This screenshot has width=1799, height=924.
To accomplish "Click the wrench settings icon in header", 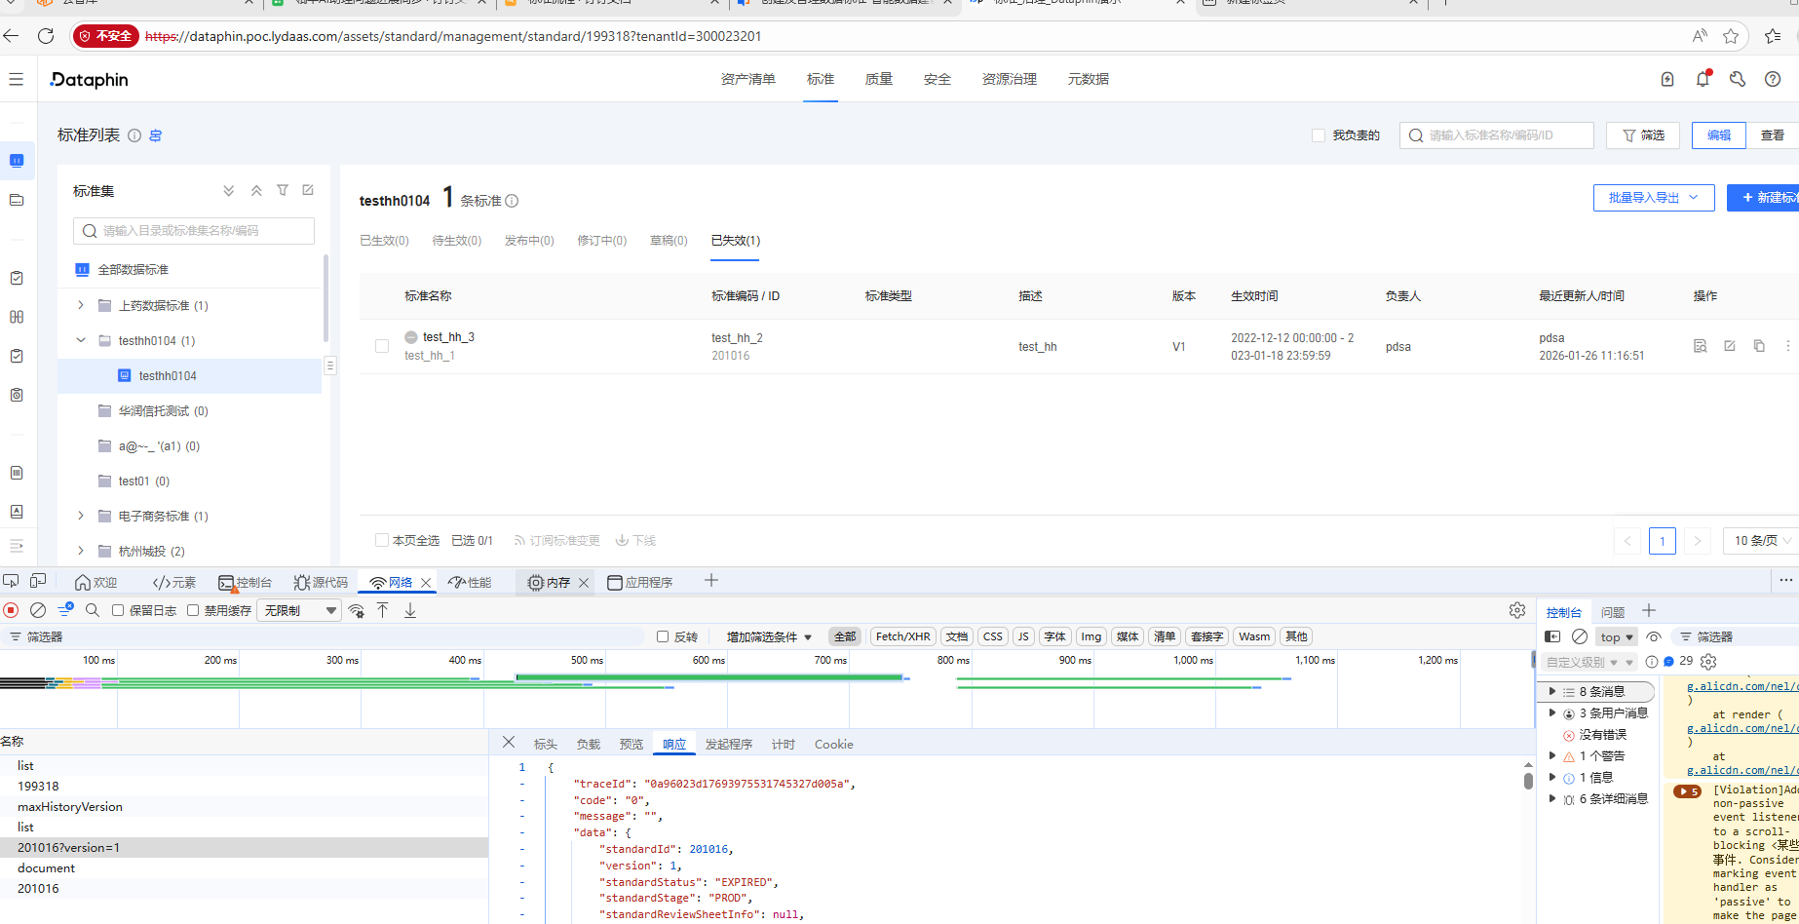I will [x=1738, y=79].
